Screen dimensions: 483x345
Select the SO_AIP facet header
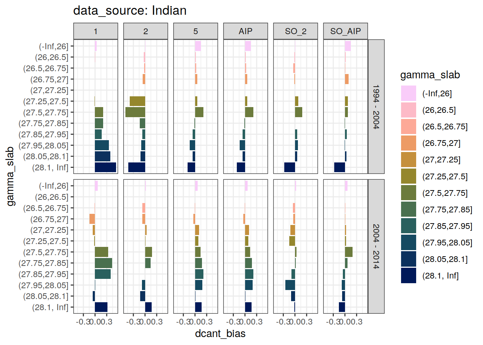pos(345,31)
